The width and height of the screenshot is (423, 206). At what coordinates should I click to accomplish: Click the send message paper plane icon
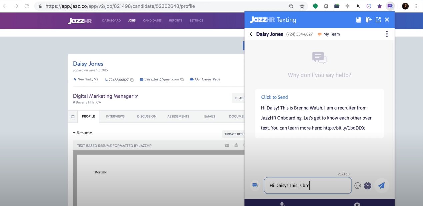click(x=381, y=186)
